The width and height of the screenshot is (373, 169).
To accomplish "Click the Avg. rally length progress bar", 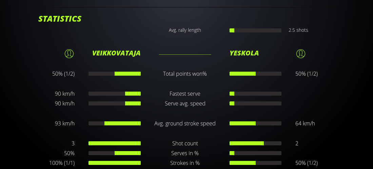I will click(255, 30).
